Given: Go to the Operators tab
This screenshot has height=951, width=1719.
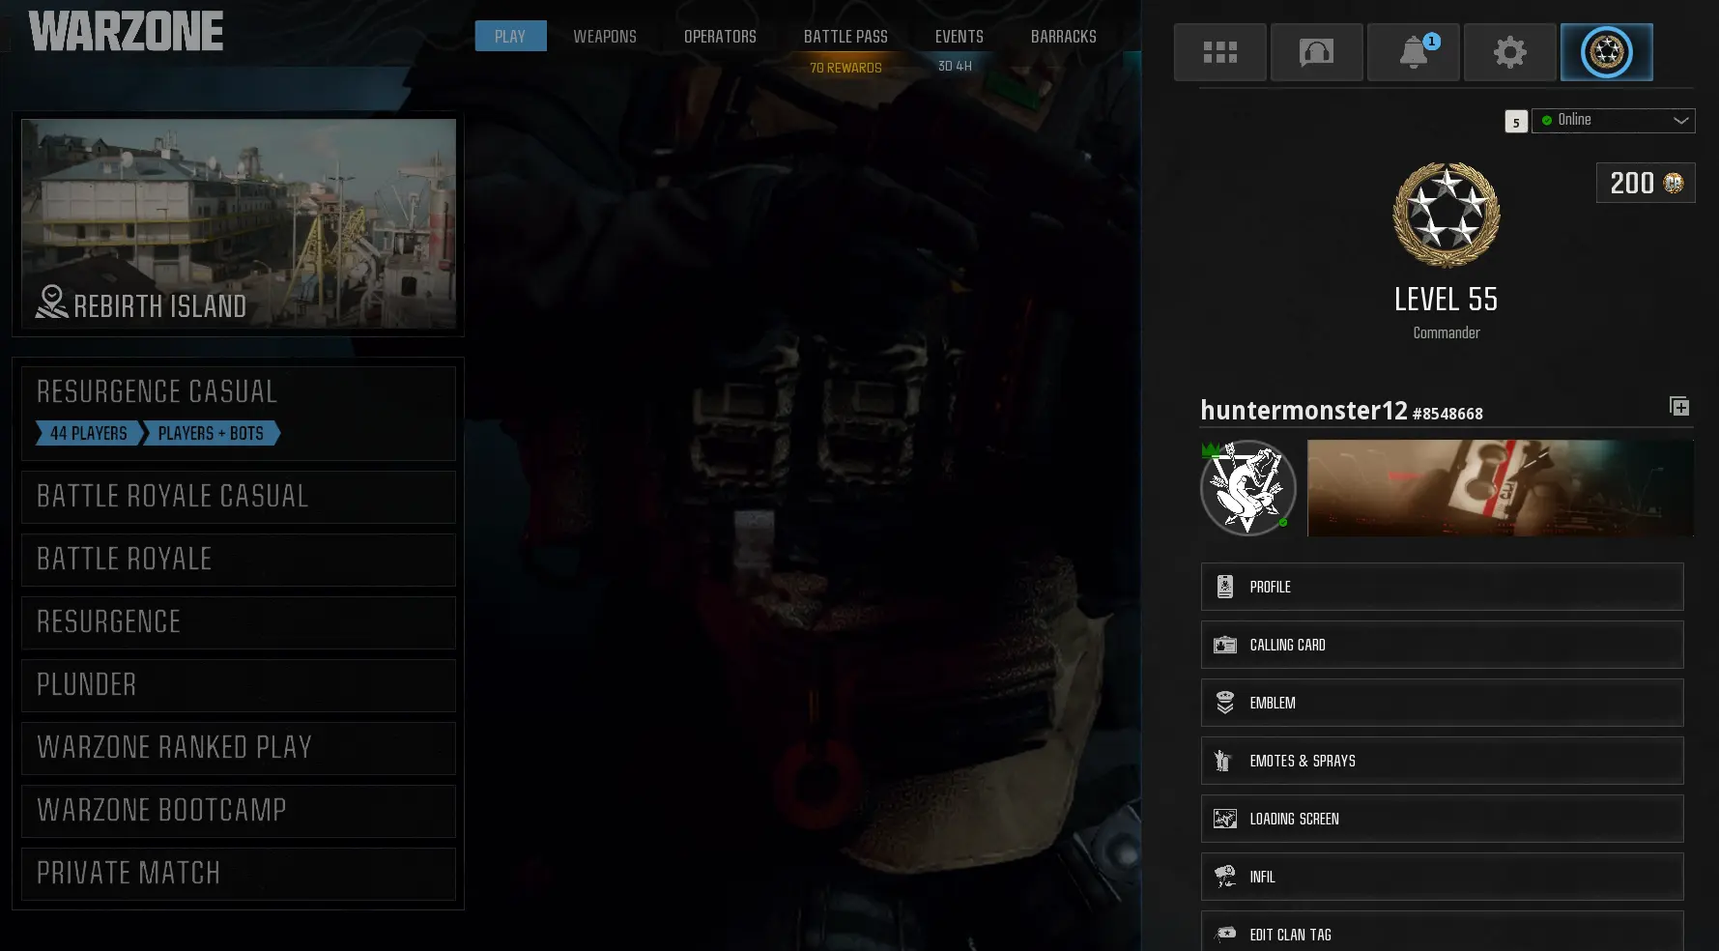Looking at the screenshot, I should point(720,37).
